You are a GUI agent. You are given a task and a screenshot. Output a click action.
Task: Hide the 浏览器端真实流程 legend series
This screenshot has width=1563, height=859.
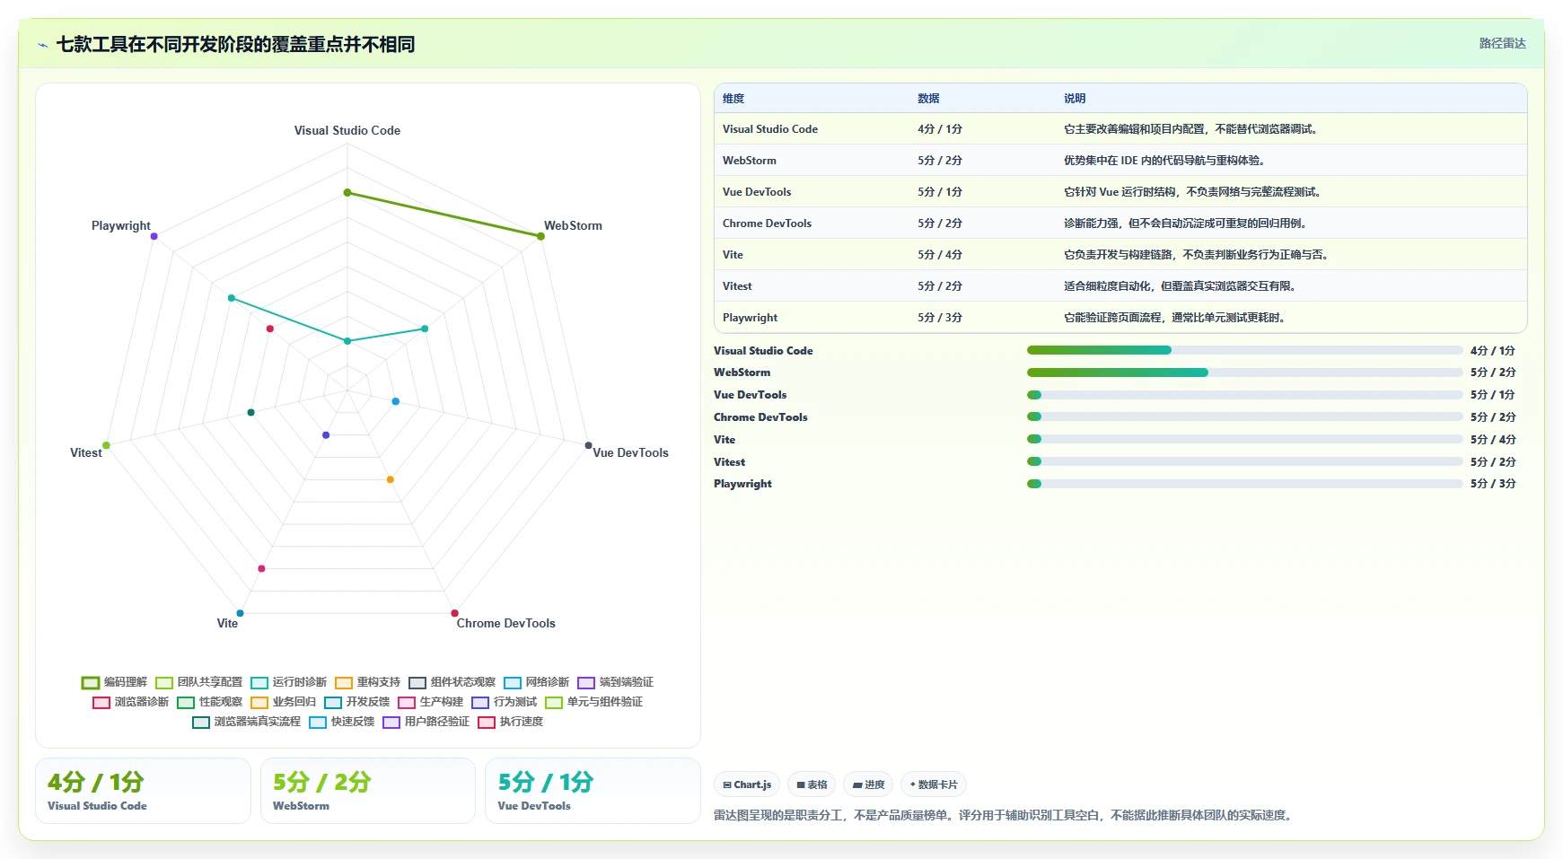pyautogui.click(x=246, y=722)
